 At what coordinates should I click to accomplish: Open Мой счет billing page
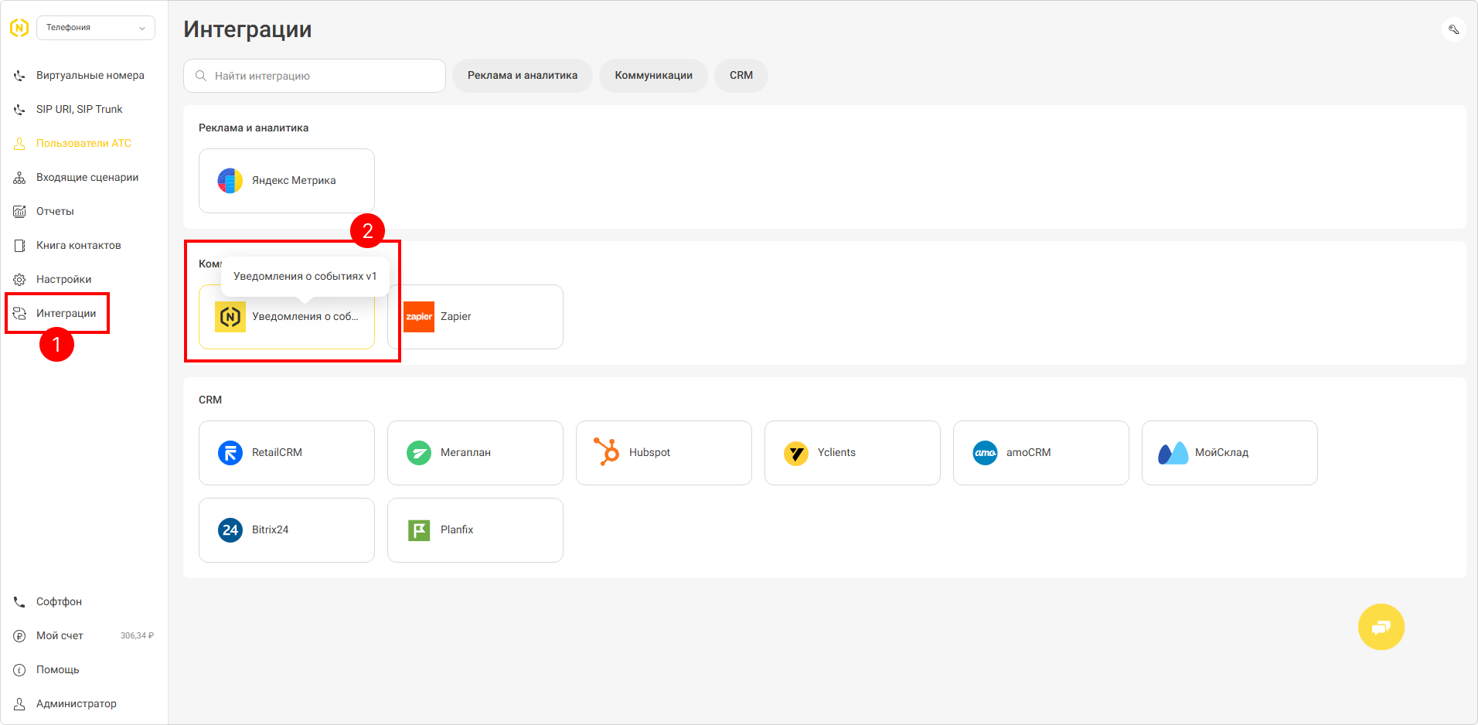tap(60, 636)
